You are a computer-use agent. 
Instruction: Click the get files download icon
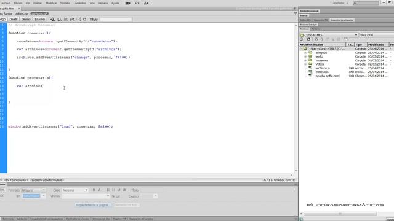[316, 39]
